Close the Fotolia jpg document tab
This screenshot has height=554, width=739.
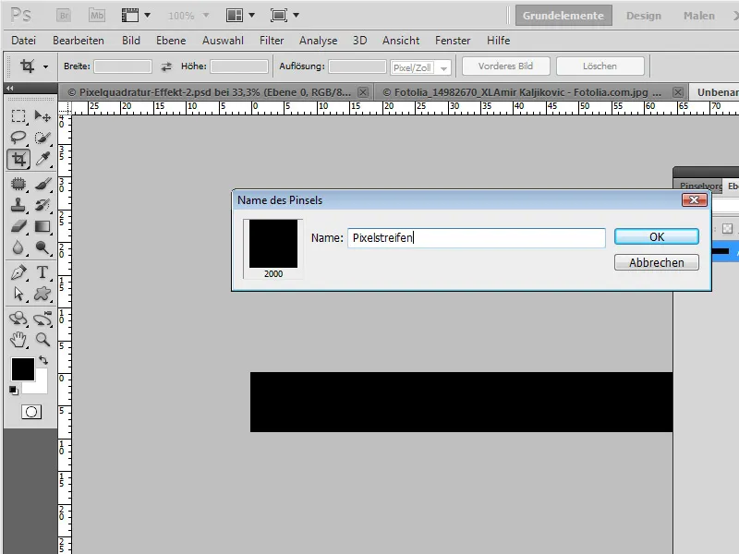(x=678, y=92)
